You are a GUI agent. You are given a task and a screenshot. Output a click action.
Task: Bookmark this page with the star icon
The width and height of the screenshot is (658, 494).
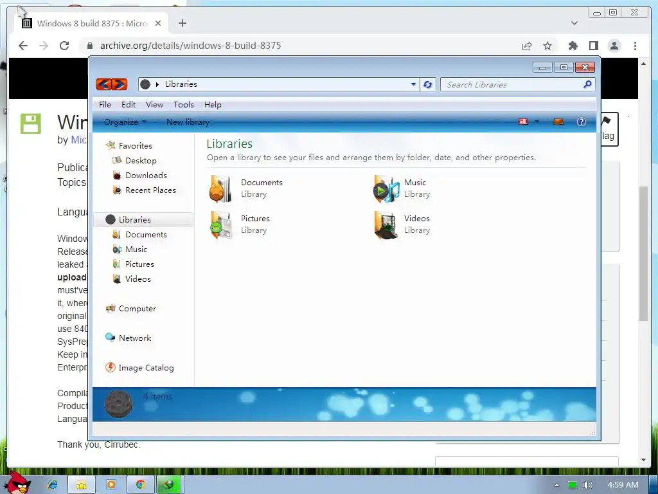tap(547, 46)
